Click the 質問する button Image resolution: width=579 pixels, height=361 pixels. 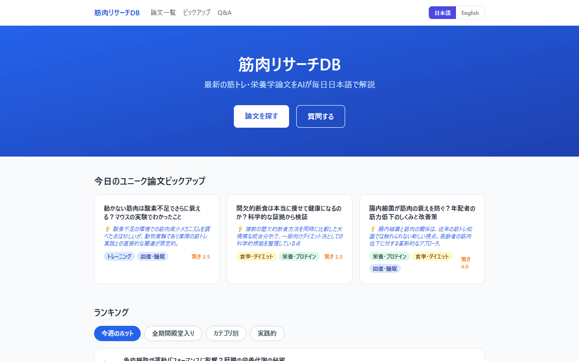pos(321,116)
